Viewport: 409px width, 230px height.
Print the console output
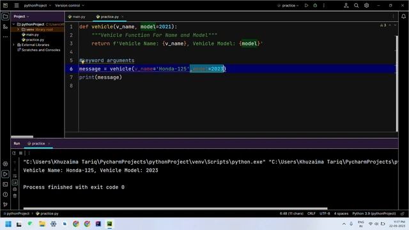(15, 189)
